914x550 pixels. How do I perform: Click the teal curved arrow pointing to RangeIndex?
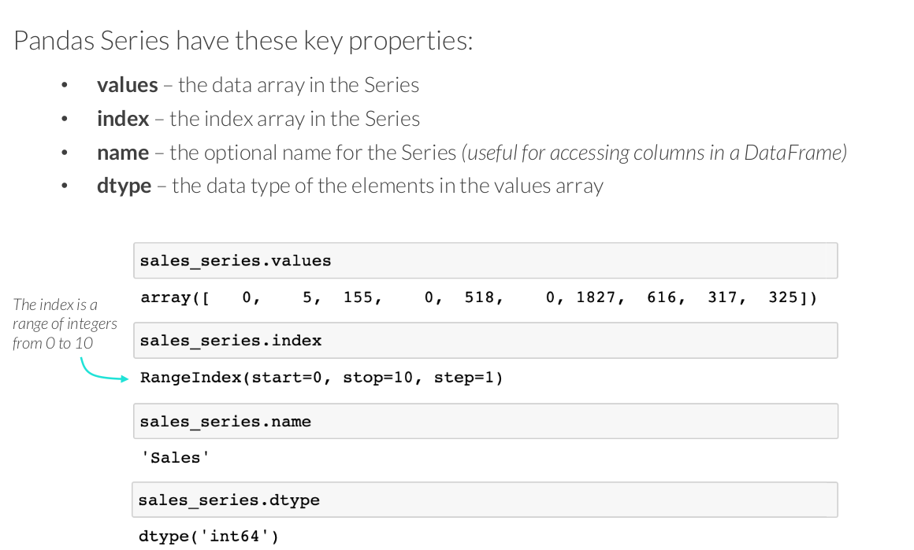coord(98,373)
